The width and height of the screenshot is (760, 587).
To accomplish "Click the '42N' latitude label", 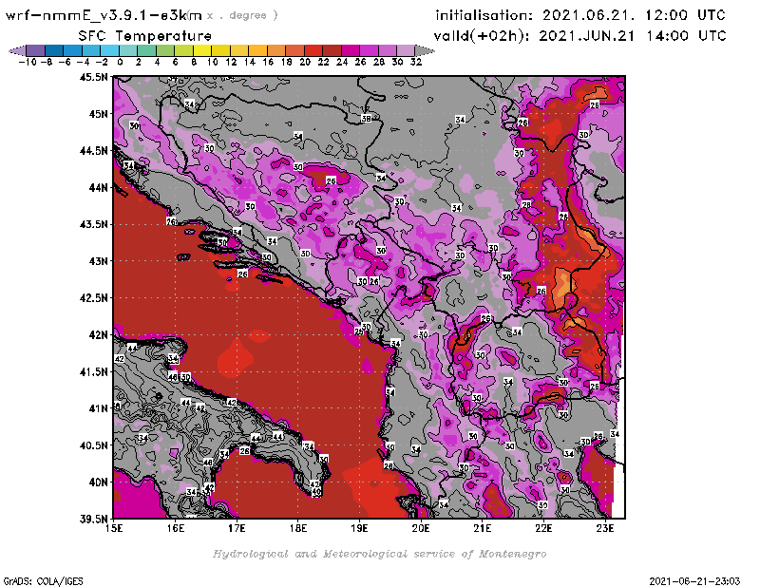I will tap(98, 335).
